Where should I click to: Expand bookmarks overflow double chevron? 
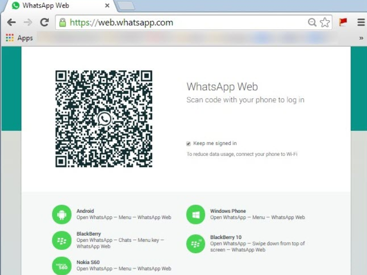point(361,38)
